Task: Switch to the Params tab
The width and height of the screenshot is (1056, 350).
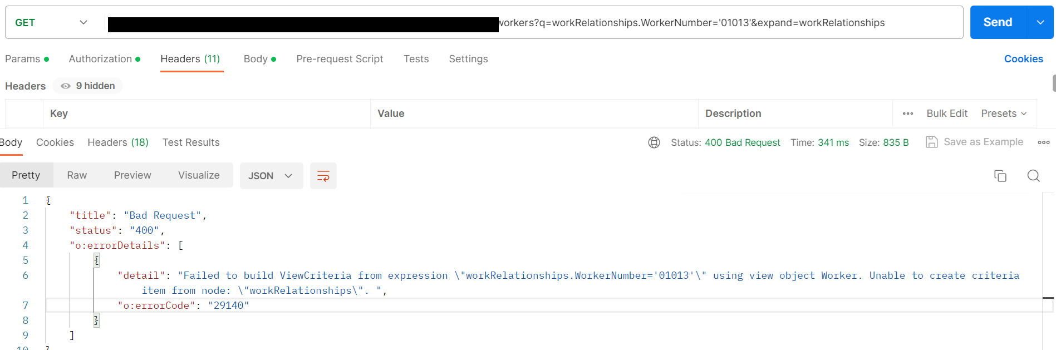Action: [x=27, y=59]
